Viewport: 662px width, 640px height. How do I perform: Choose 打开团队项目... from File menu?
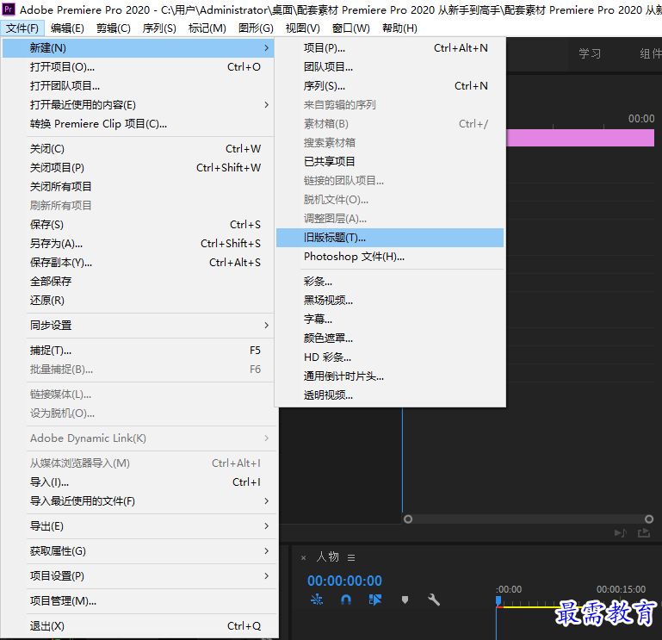click(x=138, y=86)
